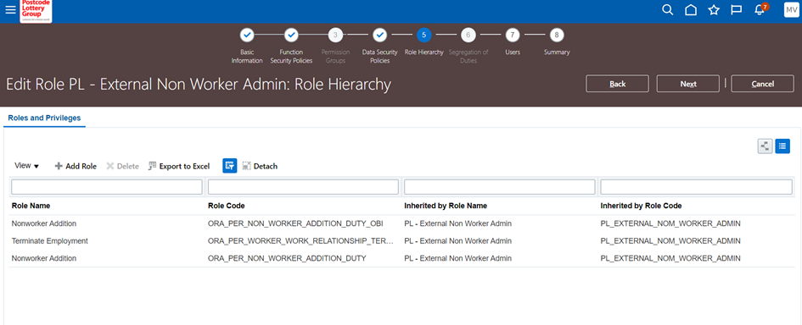Viewport: 802px width, 325px height.
Task: Select step 5 Role Hierarchy
Action: tap(423, 36)
